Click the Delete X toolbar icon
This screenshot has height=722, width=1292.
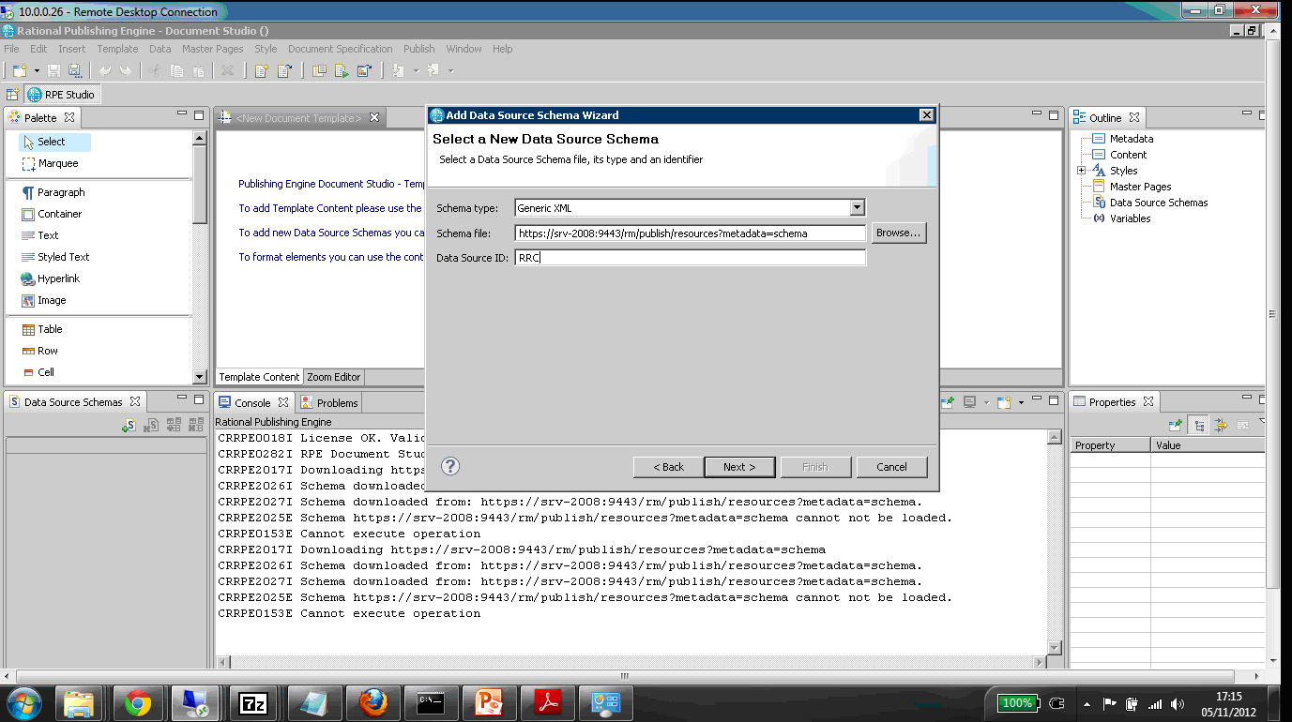click(227, 70)
